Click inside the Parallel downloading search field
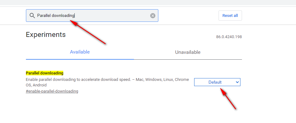The width and height of the screenshot is (296, 123). point(92,16)
